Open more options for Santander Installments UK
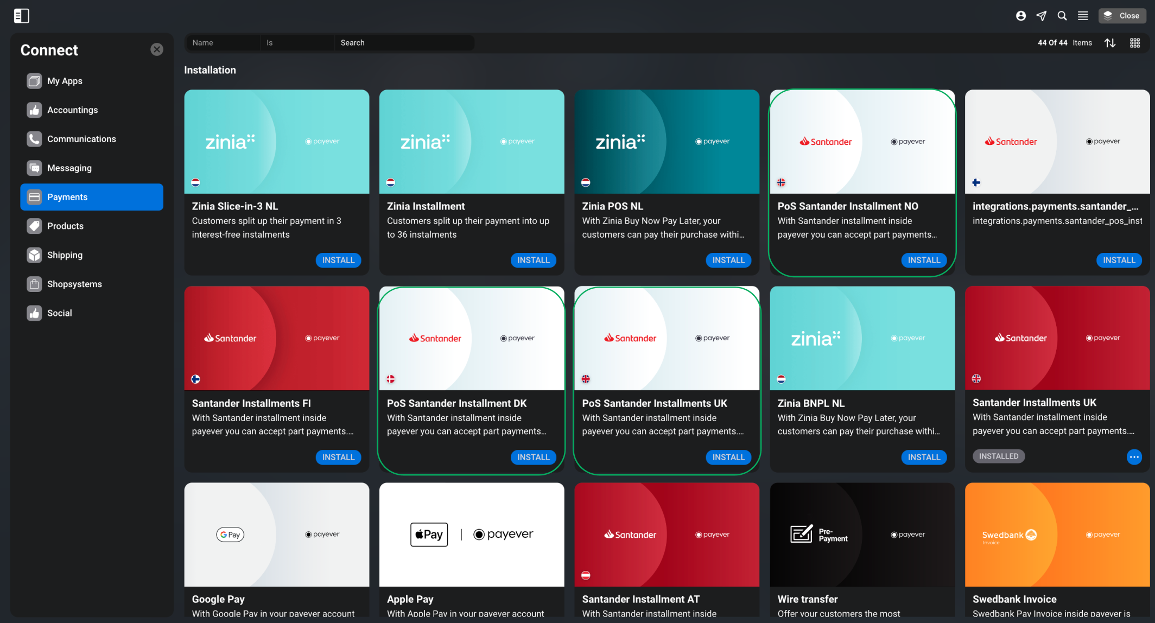Image resolution: width=1155 pixels, height=623 pixels. [x=1134, y=457]
